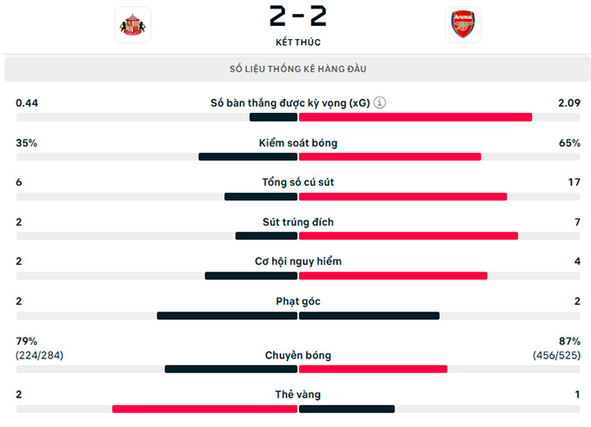Screen dimensions: 591x427
Task: Select the 2 - 2 final score
Action: [298, 17]
